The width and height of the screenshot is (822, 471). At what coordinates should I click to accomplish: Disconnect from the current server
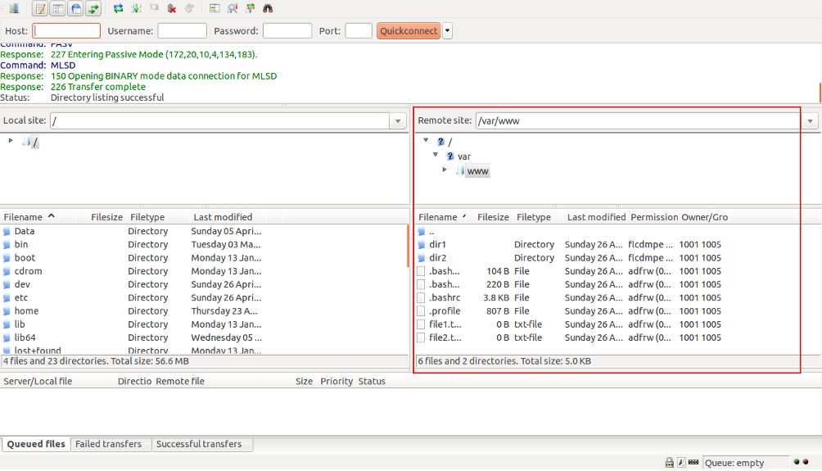click(x=172, y=8)
